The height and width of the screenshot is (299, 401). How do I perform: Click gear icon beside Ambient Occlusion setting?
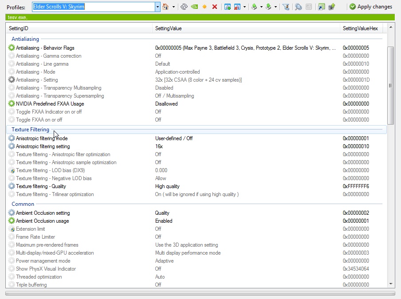(12, 212)
